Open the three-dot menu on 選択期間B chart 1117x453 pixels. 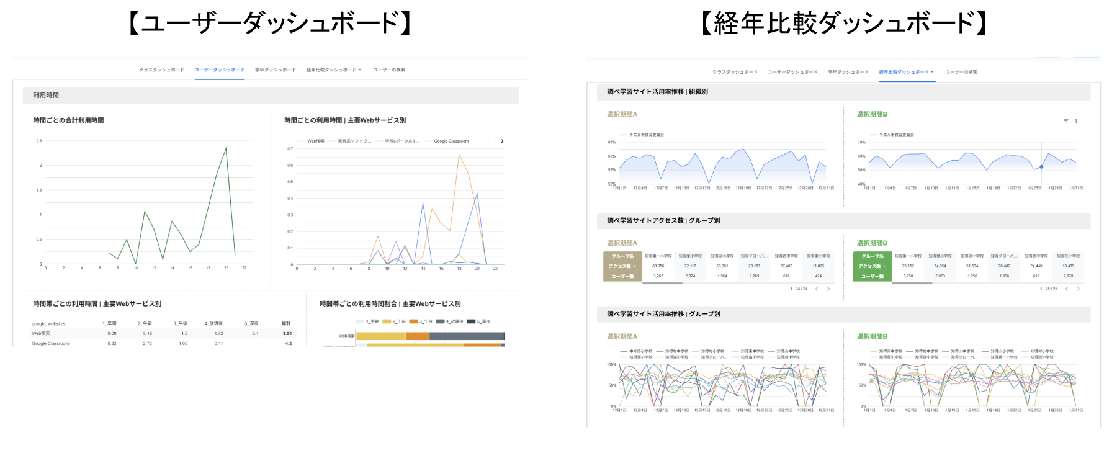[1076, 121]
